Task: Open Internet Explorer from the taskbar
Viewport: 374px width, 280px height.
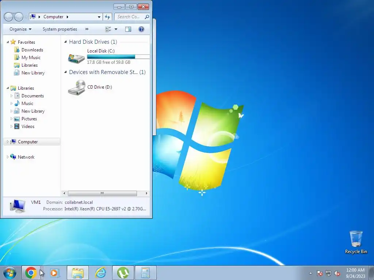Action: [100, 273]
